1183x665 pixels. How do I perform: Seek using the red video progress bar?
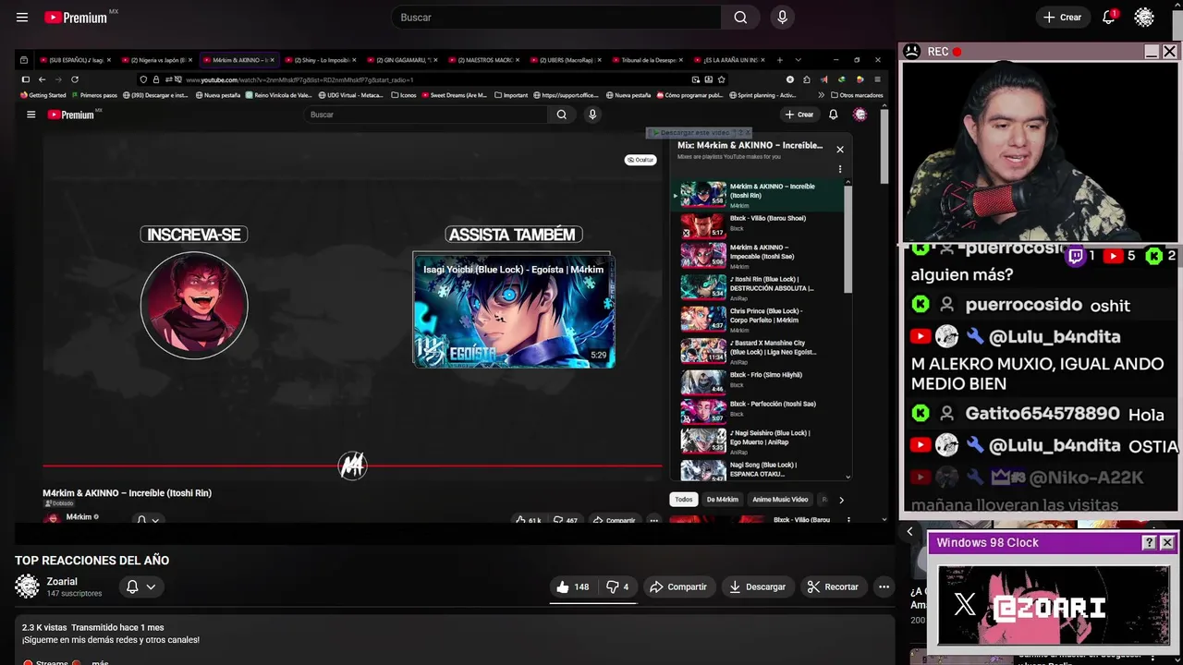pyautogui.click(x=352, y=465)
